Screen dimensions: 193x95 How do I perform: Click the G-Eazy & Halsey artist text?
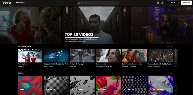[76, 64]
